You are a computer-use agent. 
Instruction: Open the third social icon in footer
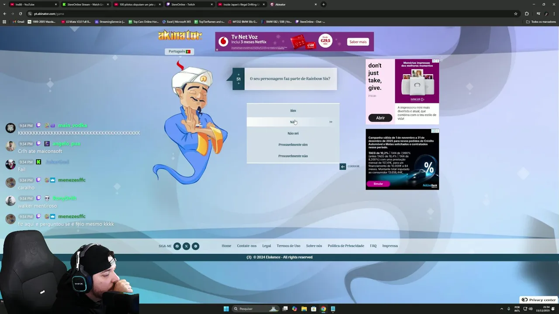tap(196, 246)
